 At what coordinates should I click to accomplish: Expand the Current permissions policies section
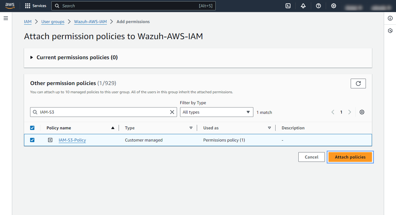click(x=31, y=57)
